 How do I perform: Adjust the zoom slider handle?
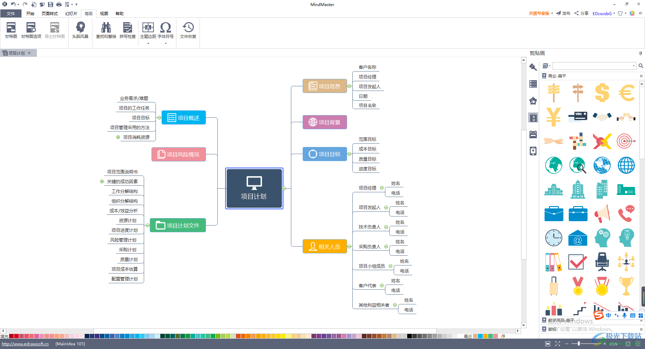point(578,344)
